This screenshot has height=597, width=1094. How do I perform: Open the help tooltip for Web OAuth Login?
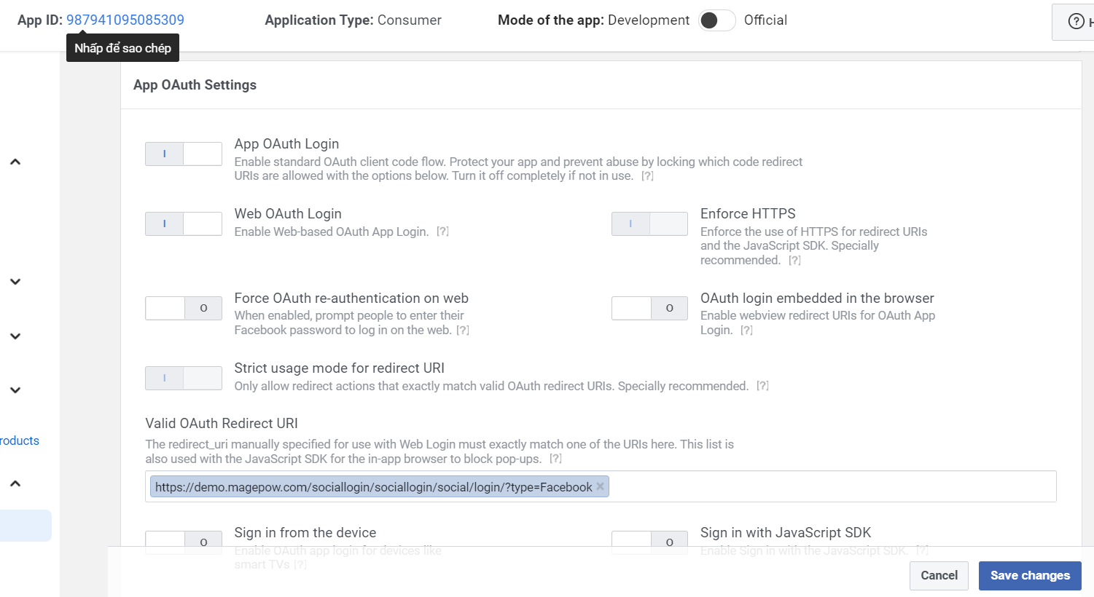coord(442,232)
